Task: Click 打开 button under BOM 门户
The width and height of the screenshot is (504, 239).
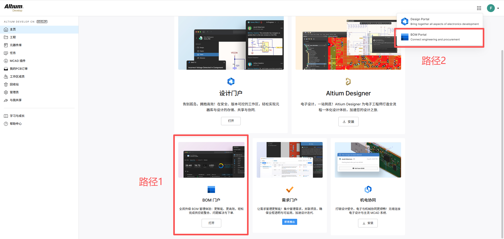Action: click(211, 223)
